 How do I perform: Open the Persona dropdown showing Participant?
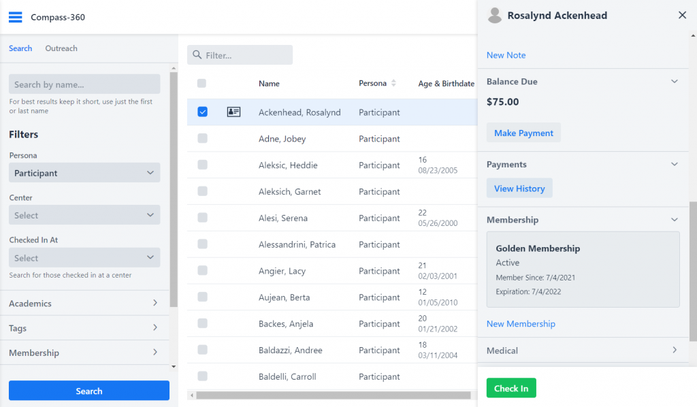click(x=84, y=173)
